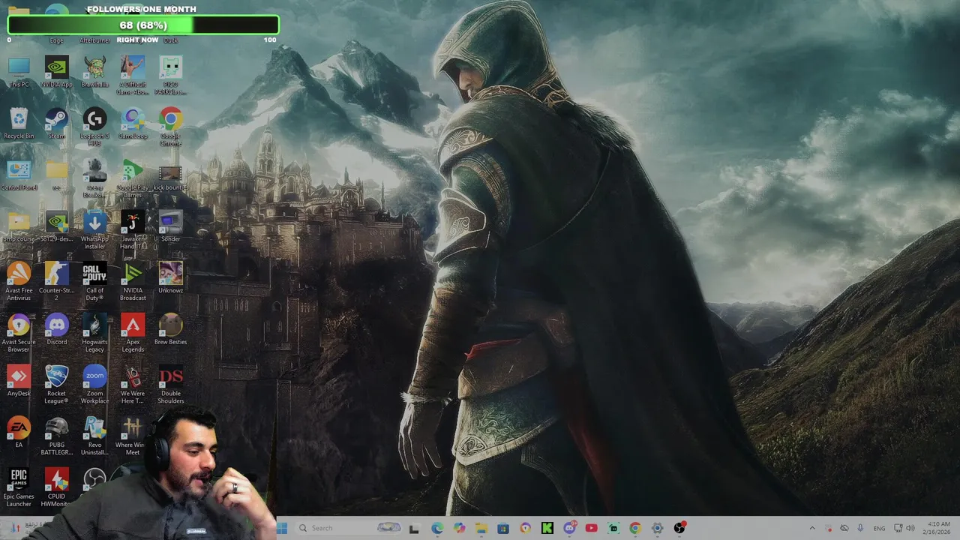The height and width of the screenshot is (540, 960).
Task: Click the followers goal progress bar
Action: tap(142, 25)
